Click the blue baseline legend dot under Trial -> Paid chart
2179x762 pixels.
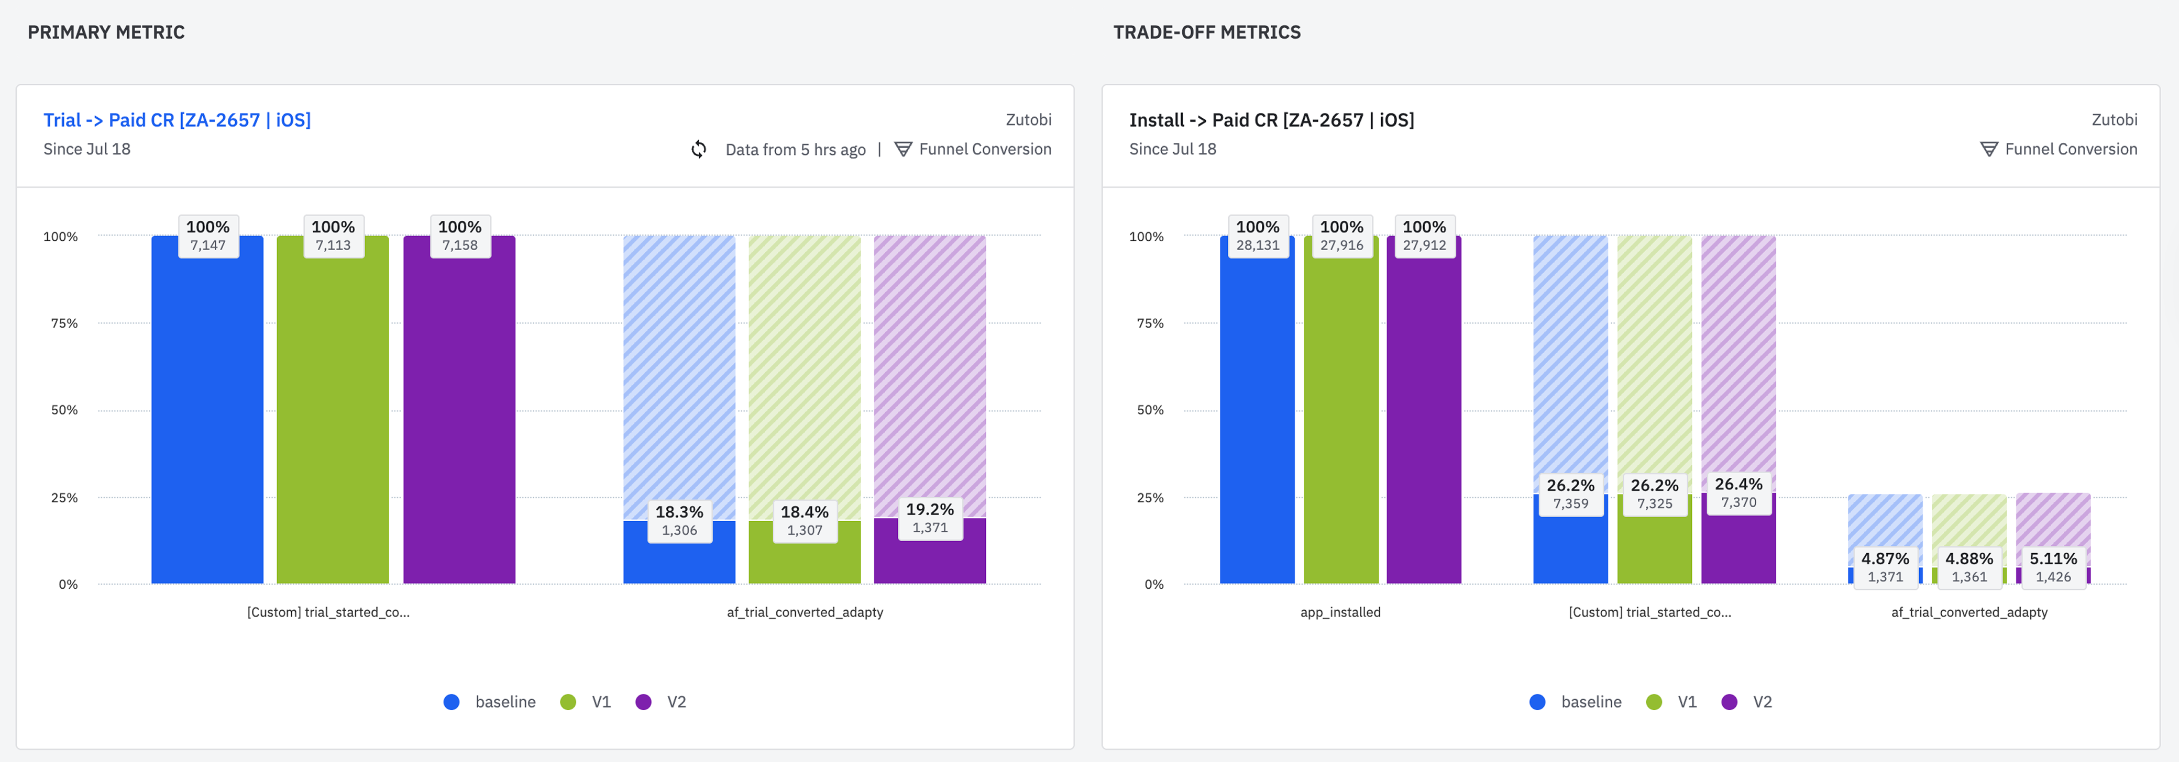pos(452,702)
